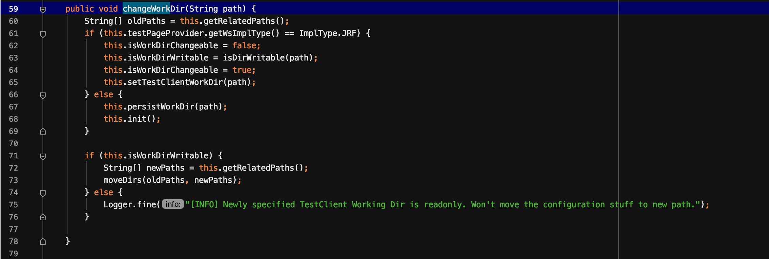Viewport: 769px width, 259px height.
Task: Click the fold end marker on line 76
Action: point(43,217)
